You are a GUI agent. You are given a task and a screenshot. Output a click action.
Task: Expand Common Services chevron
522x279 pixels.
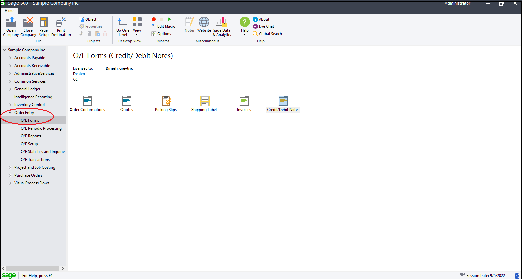click(10, 81)
